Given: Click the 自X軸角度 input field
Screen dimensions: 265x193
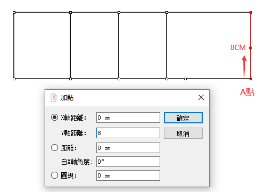Looking at the screenshot, I should pos(128,162).
